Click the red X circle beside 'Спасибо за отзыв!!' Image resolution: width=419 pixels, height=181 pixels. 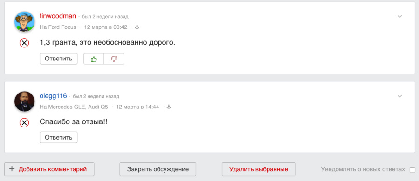click(24, 122)
